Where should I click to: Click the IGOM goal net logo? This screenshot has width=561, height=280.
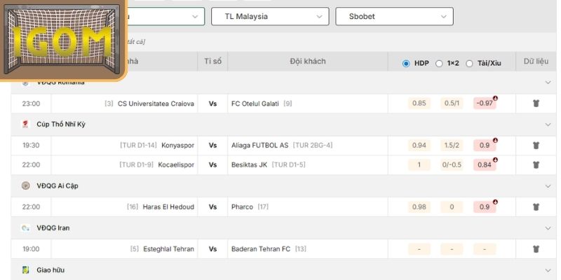point(62,39)
